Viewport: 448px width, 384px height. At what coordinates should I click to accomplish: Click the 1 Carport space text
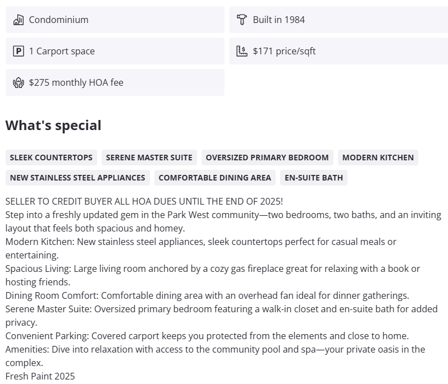point(62,51)
